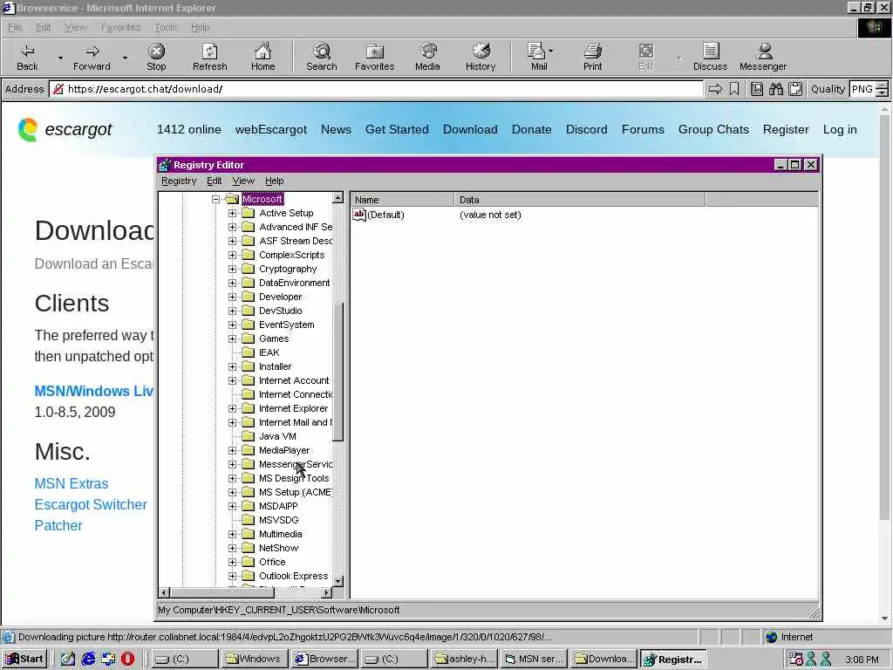
Task: Expand the Active Setup key
Action: point(232,213)
